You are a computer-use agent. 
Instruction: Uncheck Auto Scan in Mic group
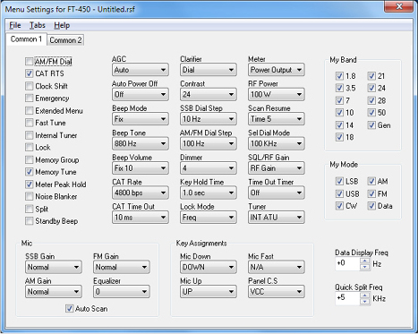click(69, 309)
